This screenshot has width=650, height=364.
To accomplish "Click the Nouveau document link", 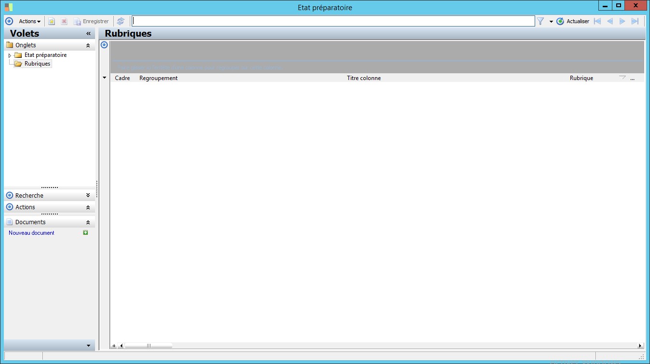I will coord(31,233).
